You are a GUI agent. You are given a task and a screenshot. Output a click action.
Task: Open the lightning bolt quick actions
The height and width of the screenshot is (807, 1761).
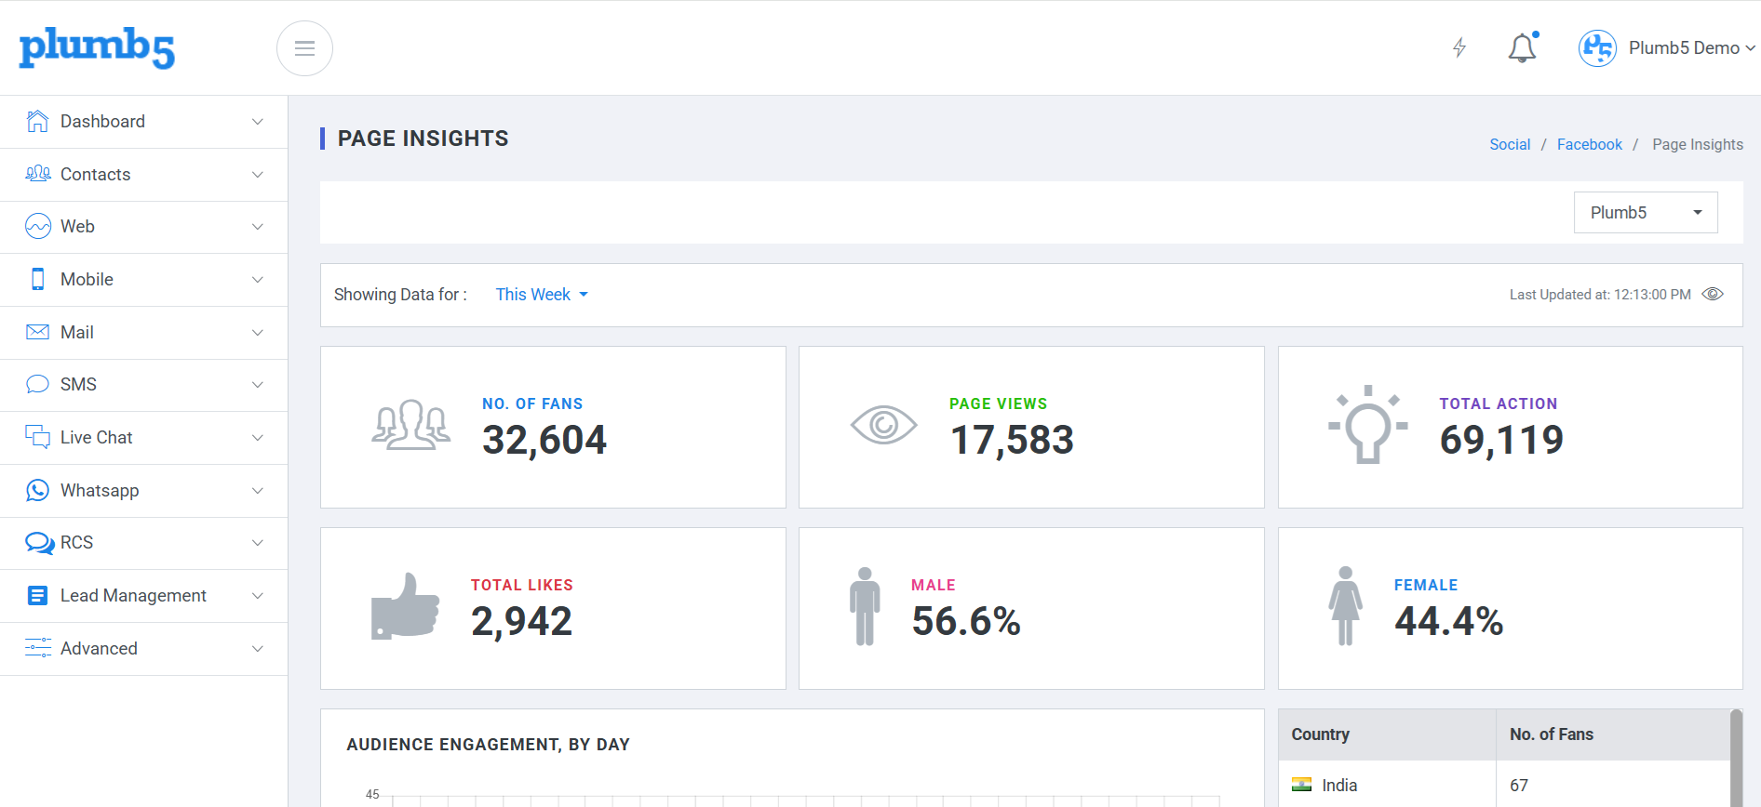(1459, 47)
